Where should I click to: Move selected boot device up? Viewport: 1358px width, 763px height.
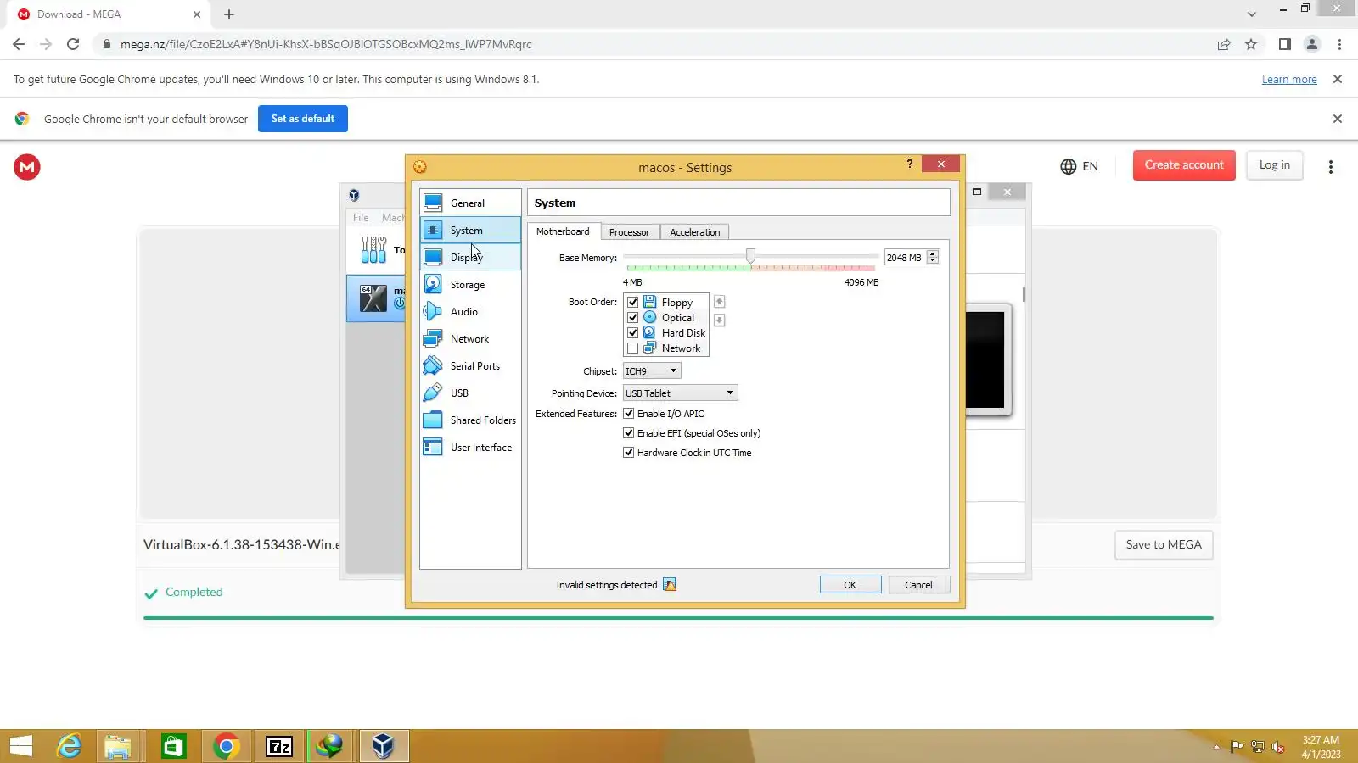(719, 302)
